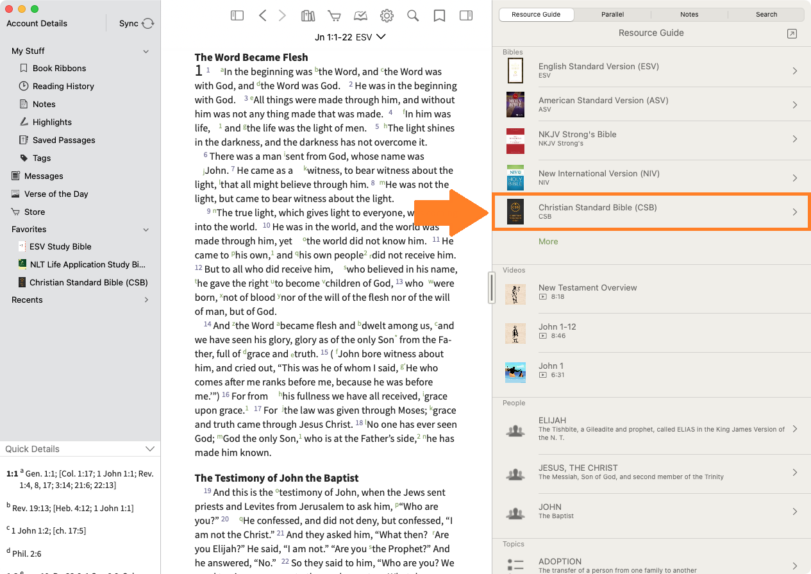Screen dimensions: 811x574
Task: Switch to the Search tab
Action: click(766, 14)
